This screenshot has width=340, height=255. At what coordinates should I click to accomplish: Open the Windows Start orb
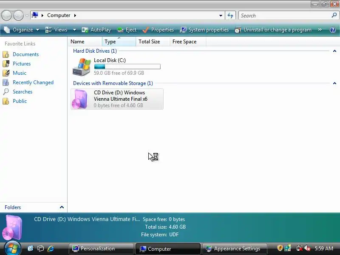pos(12,248)
